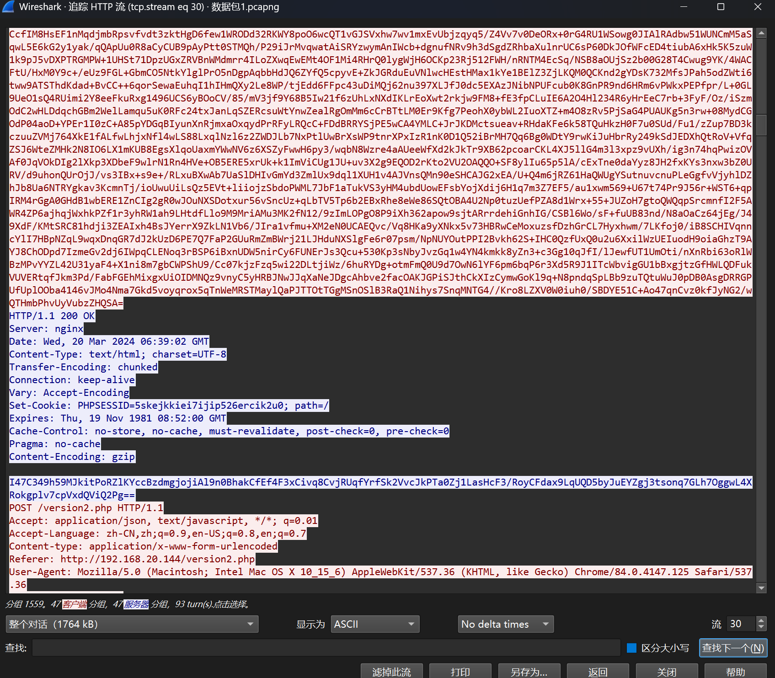Decrease stream number with down arrow
This screenshot has height=678, width=775.
[x=761, y=628]
